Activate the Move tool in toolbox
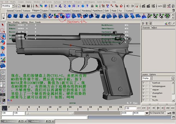 [x=3, y=36]
